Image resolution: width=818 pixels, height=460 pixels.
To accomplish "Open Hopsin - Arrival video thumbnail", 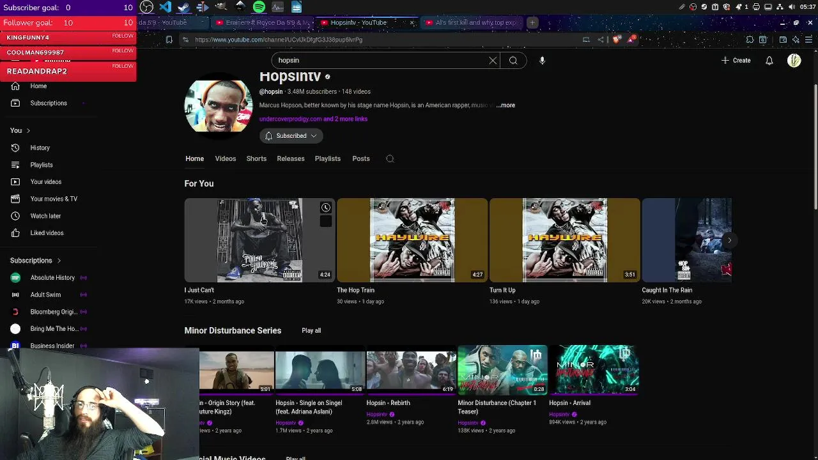I will 594,370.
